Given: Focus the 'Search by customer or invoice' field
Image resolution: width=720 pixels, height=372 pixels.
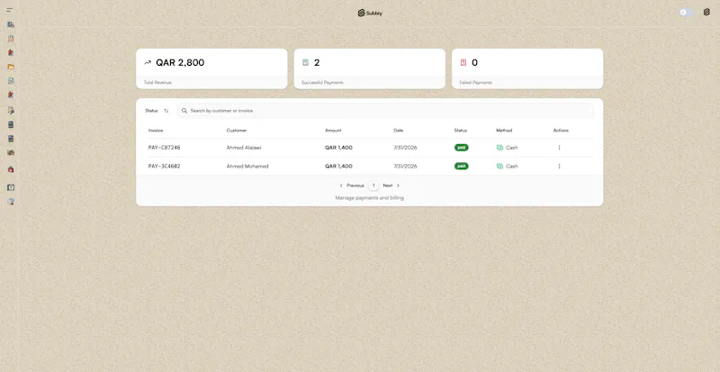Looking at the screenshot, I should point(385,111).
